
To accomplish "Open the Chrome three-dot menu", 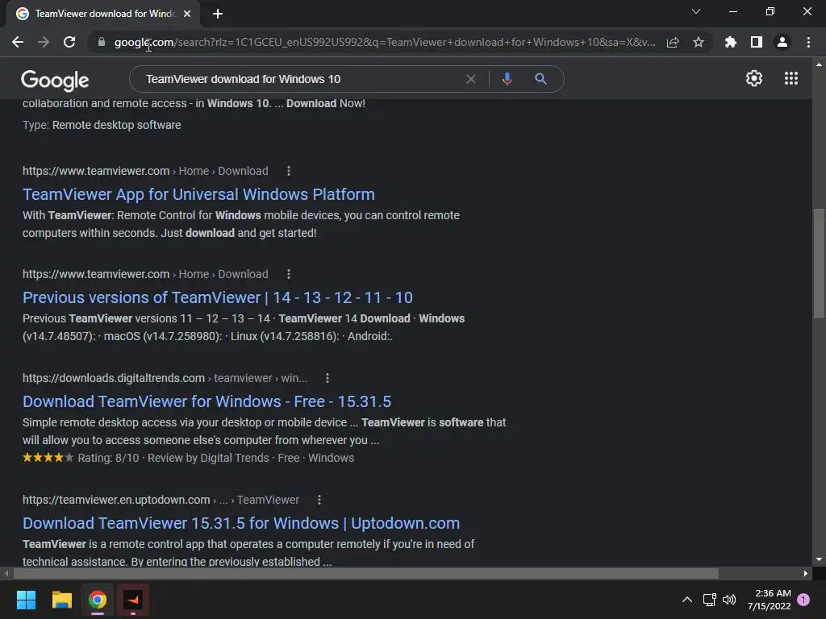I will point(808,42).
